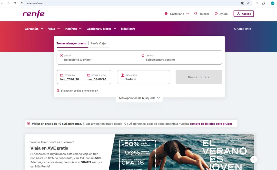Viewport: 277px width, 170px height.
Task: Expand the Gestiona tu billete menu
Action: 101,29
